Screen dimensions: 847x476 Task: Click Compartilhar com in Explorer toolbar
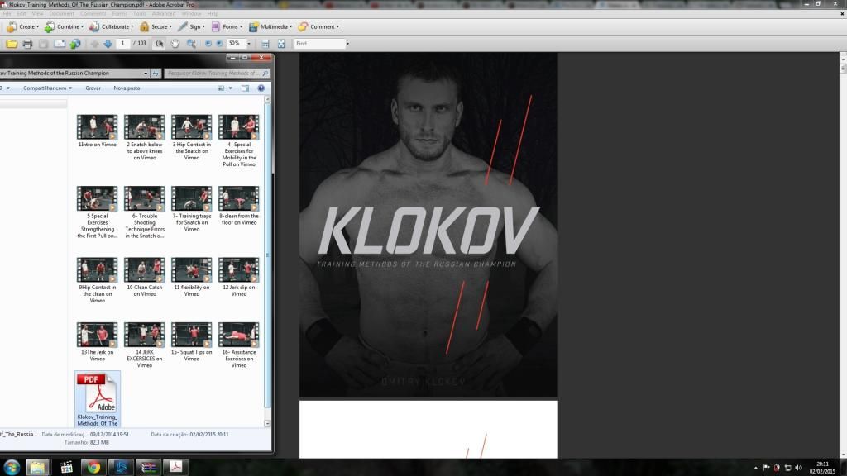click(47, 88)
